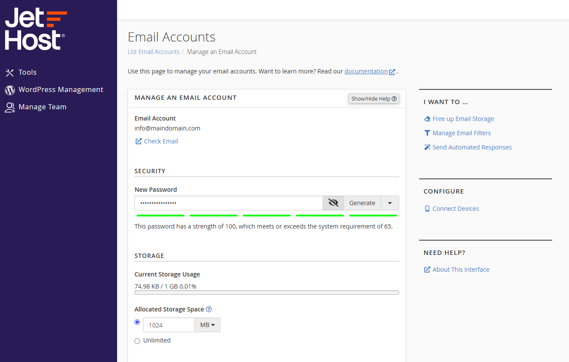Image resolution: width=569 pixels, height=362 pixels.
Task: Click the Current Storage Usage progress bar
Action: point(267,292)
